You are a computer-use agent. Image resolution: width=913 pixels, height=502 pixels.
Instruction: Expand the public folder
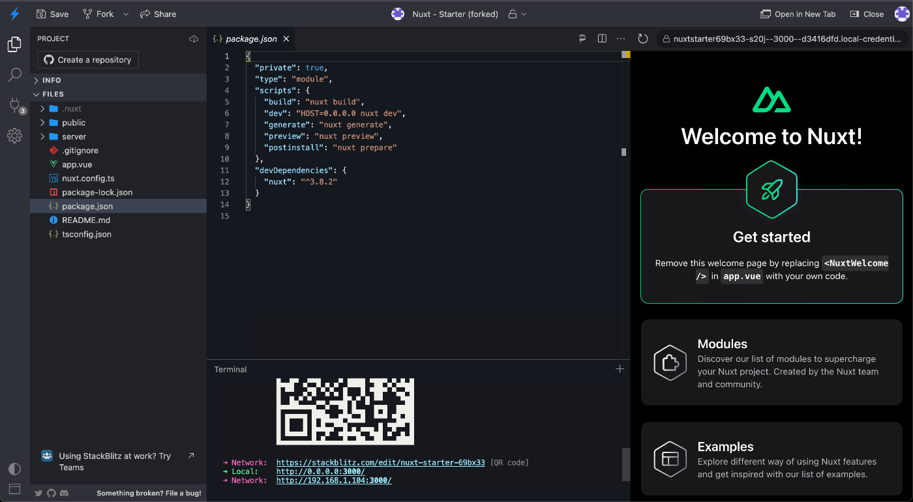pyautogui.click(x=118, y=123)
